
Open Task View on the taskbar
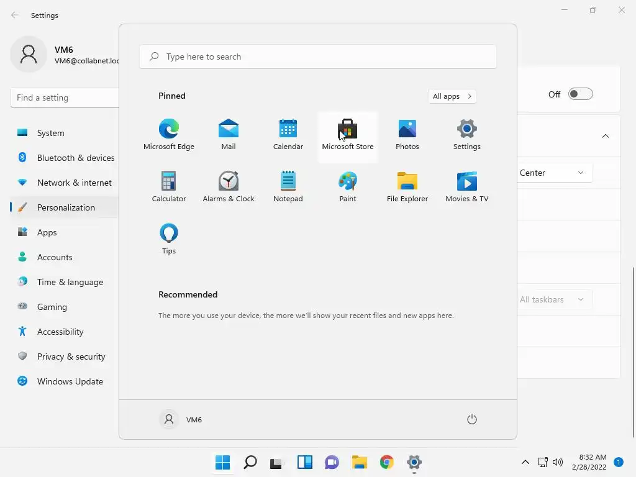(277, 462)
